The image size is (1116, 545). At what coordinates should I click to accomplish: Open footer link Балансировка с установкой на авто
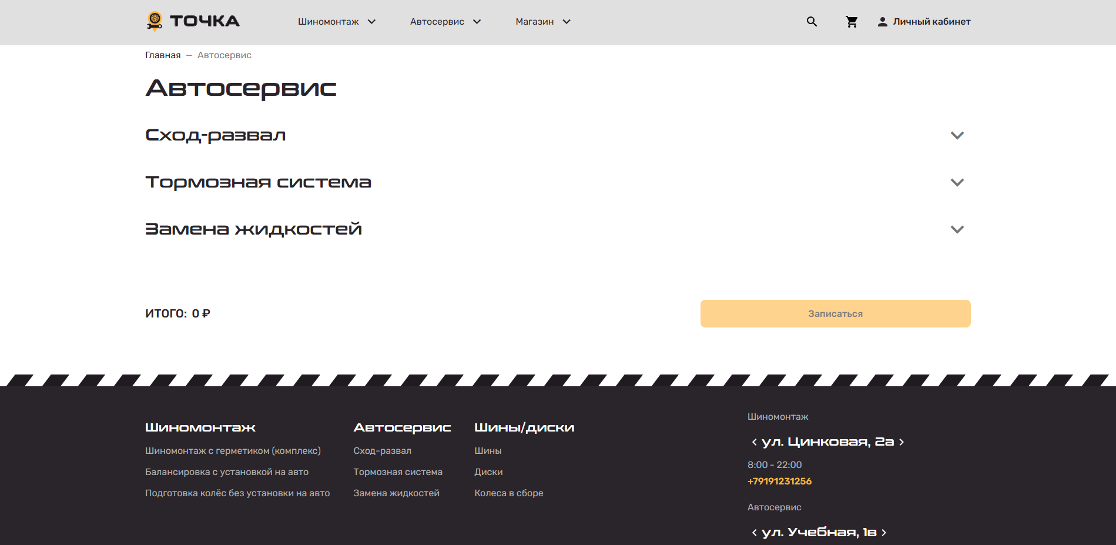[x=226, y=472]
